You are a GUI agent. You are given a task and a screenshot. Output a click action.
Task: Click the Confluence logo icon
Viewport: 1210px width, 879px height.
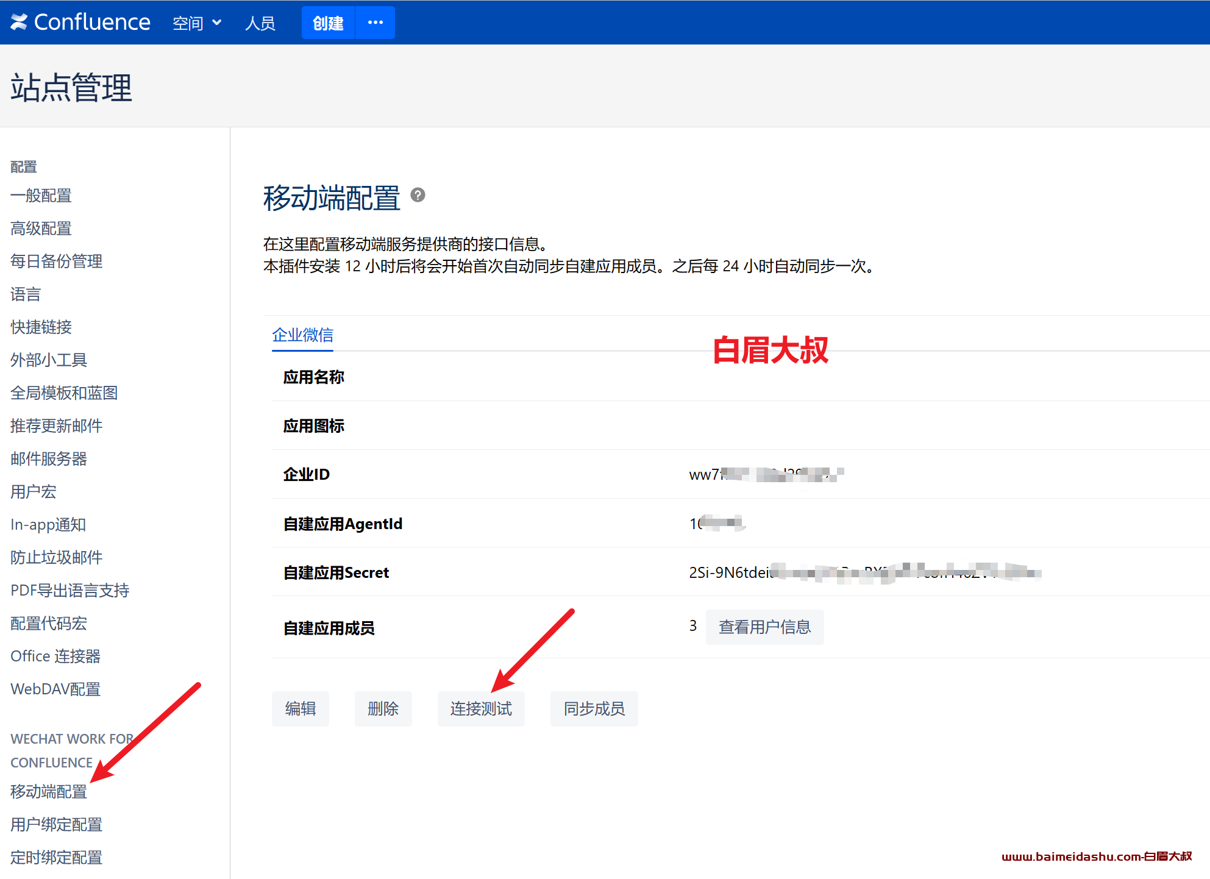pyautogui.click(x=19, y=22)
